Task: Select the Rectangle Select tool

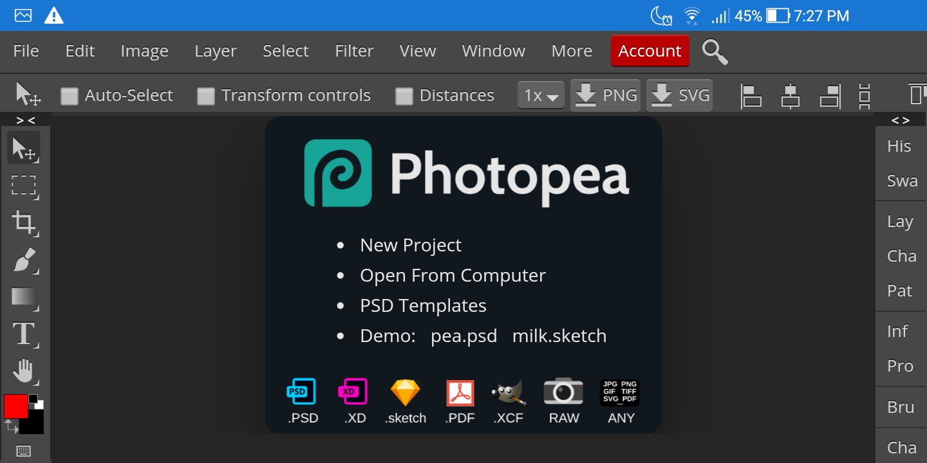Action: (24, 185)
